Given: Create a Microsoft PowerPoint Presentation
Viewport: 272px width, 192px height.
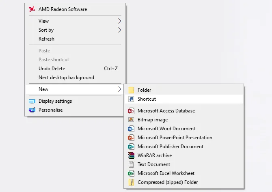Looking at the screenshot, I should click(184, 138).
